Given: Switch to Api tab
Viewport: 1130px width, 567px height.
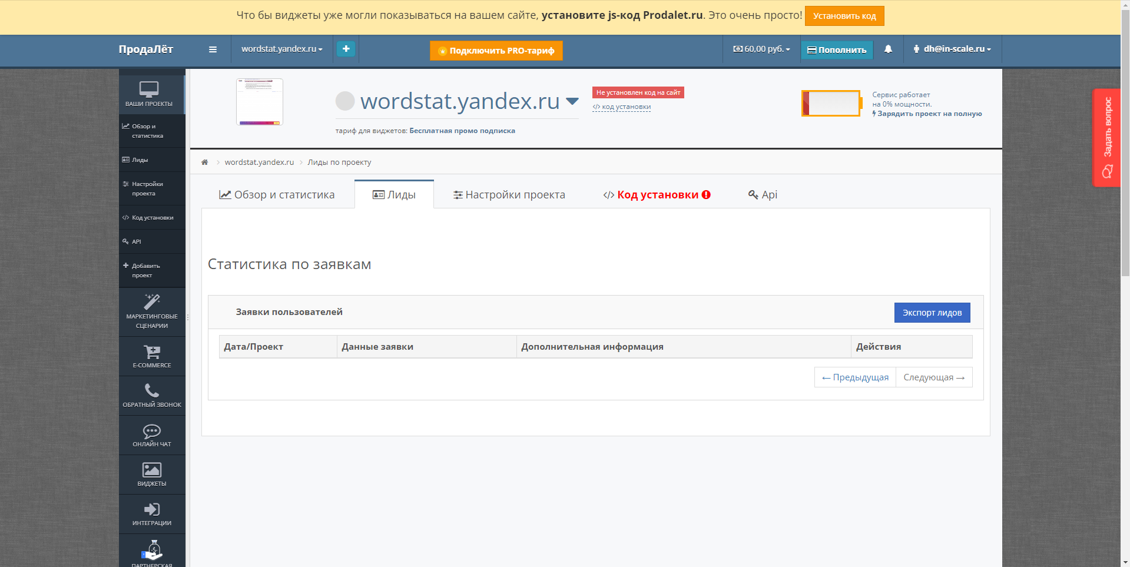Looking at the screenshot, I should click(763, 194).
